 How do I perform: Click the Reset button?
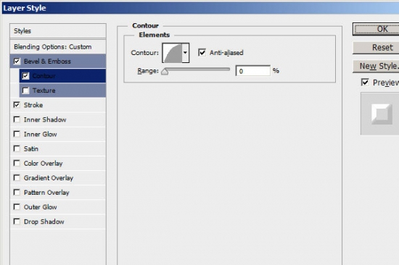(x=376, y=48)
